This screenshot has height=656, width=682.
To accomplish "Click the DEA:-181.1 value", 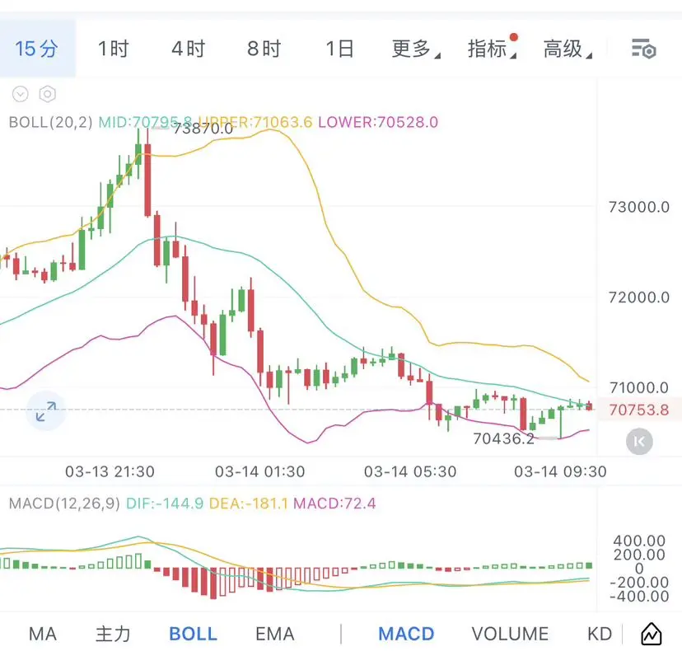I will 249,504.
